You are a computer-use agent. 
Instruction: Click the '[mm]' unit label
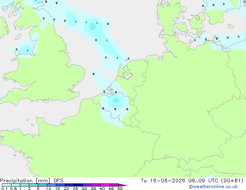pos(43,181)
